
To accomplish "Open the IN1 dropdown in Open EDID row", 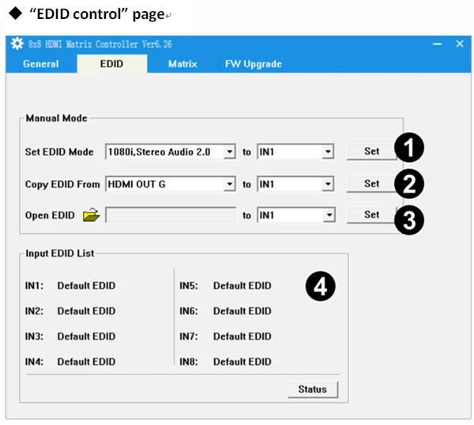I will pyautogui.click(x=329, y=215).
